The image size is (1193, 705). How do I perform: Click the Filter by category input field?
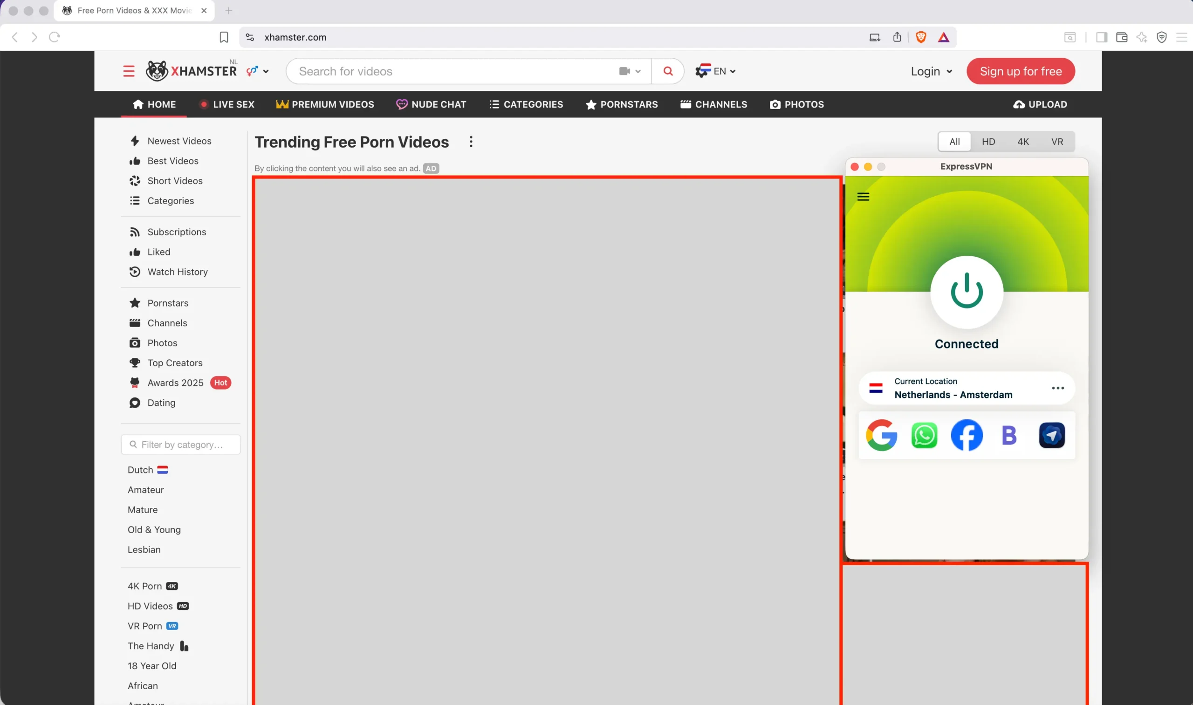click(180, 444)
